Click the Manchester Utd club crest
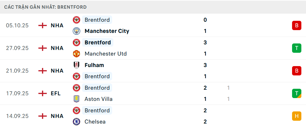 [x=76, y=54]
